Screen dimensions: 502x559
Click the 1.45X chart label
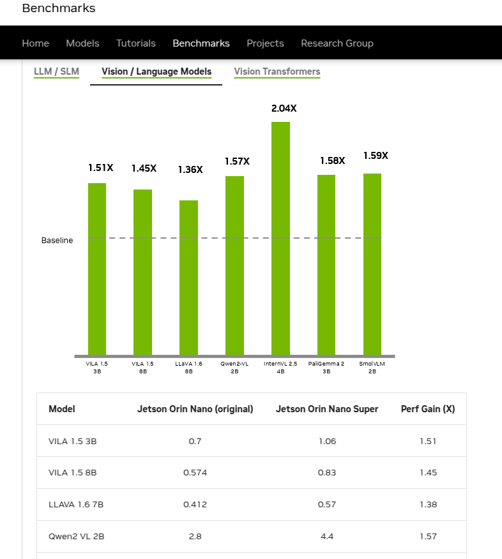pyautogui.click(x=144, y=168)
